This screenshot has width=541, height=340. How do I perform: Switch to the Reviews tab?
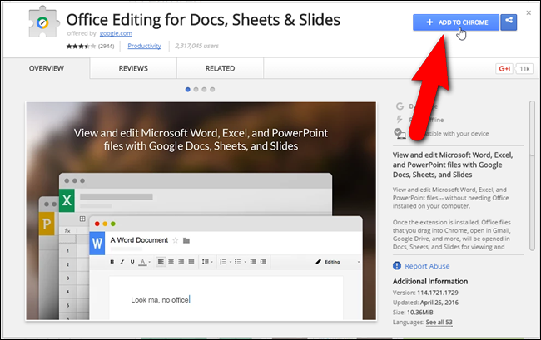tap(133, 68)
